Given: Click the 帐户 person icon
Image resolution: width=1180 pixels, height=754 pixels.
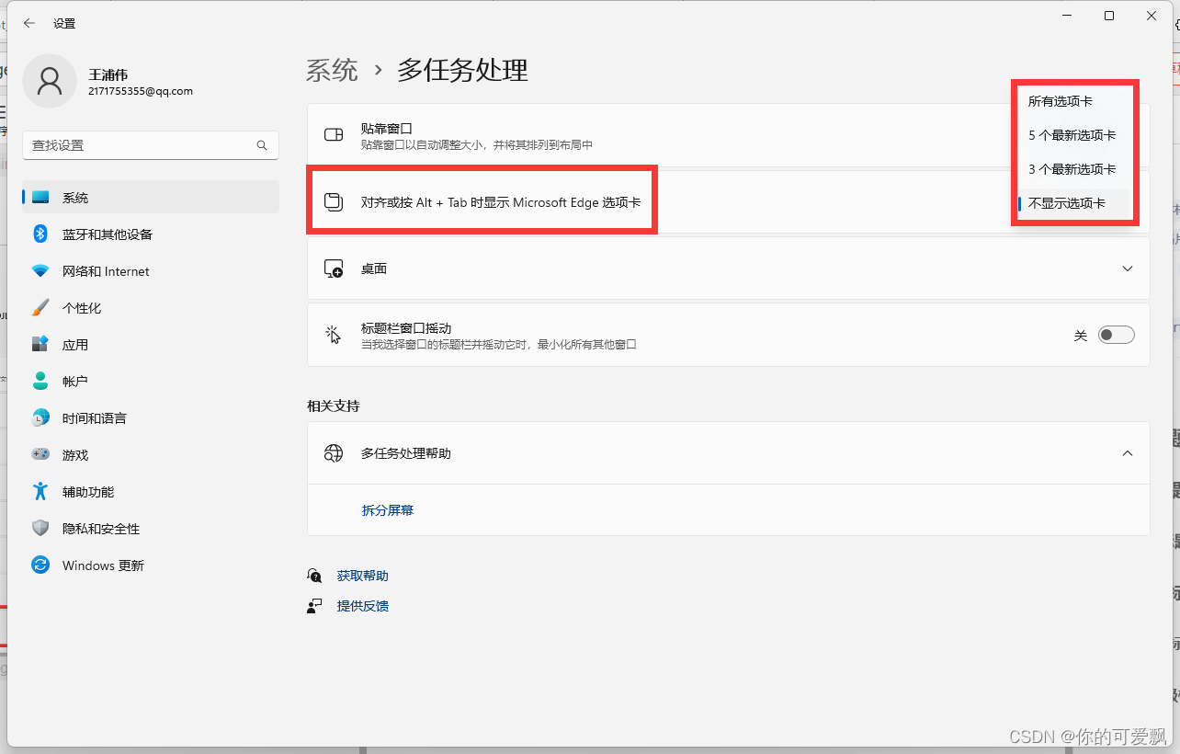Looking at the screenshot, I should [x=40, y=381].
